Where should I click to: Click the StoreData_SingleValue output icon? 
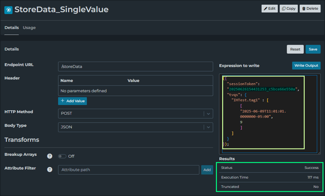(x=9, y=10)
